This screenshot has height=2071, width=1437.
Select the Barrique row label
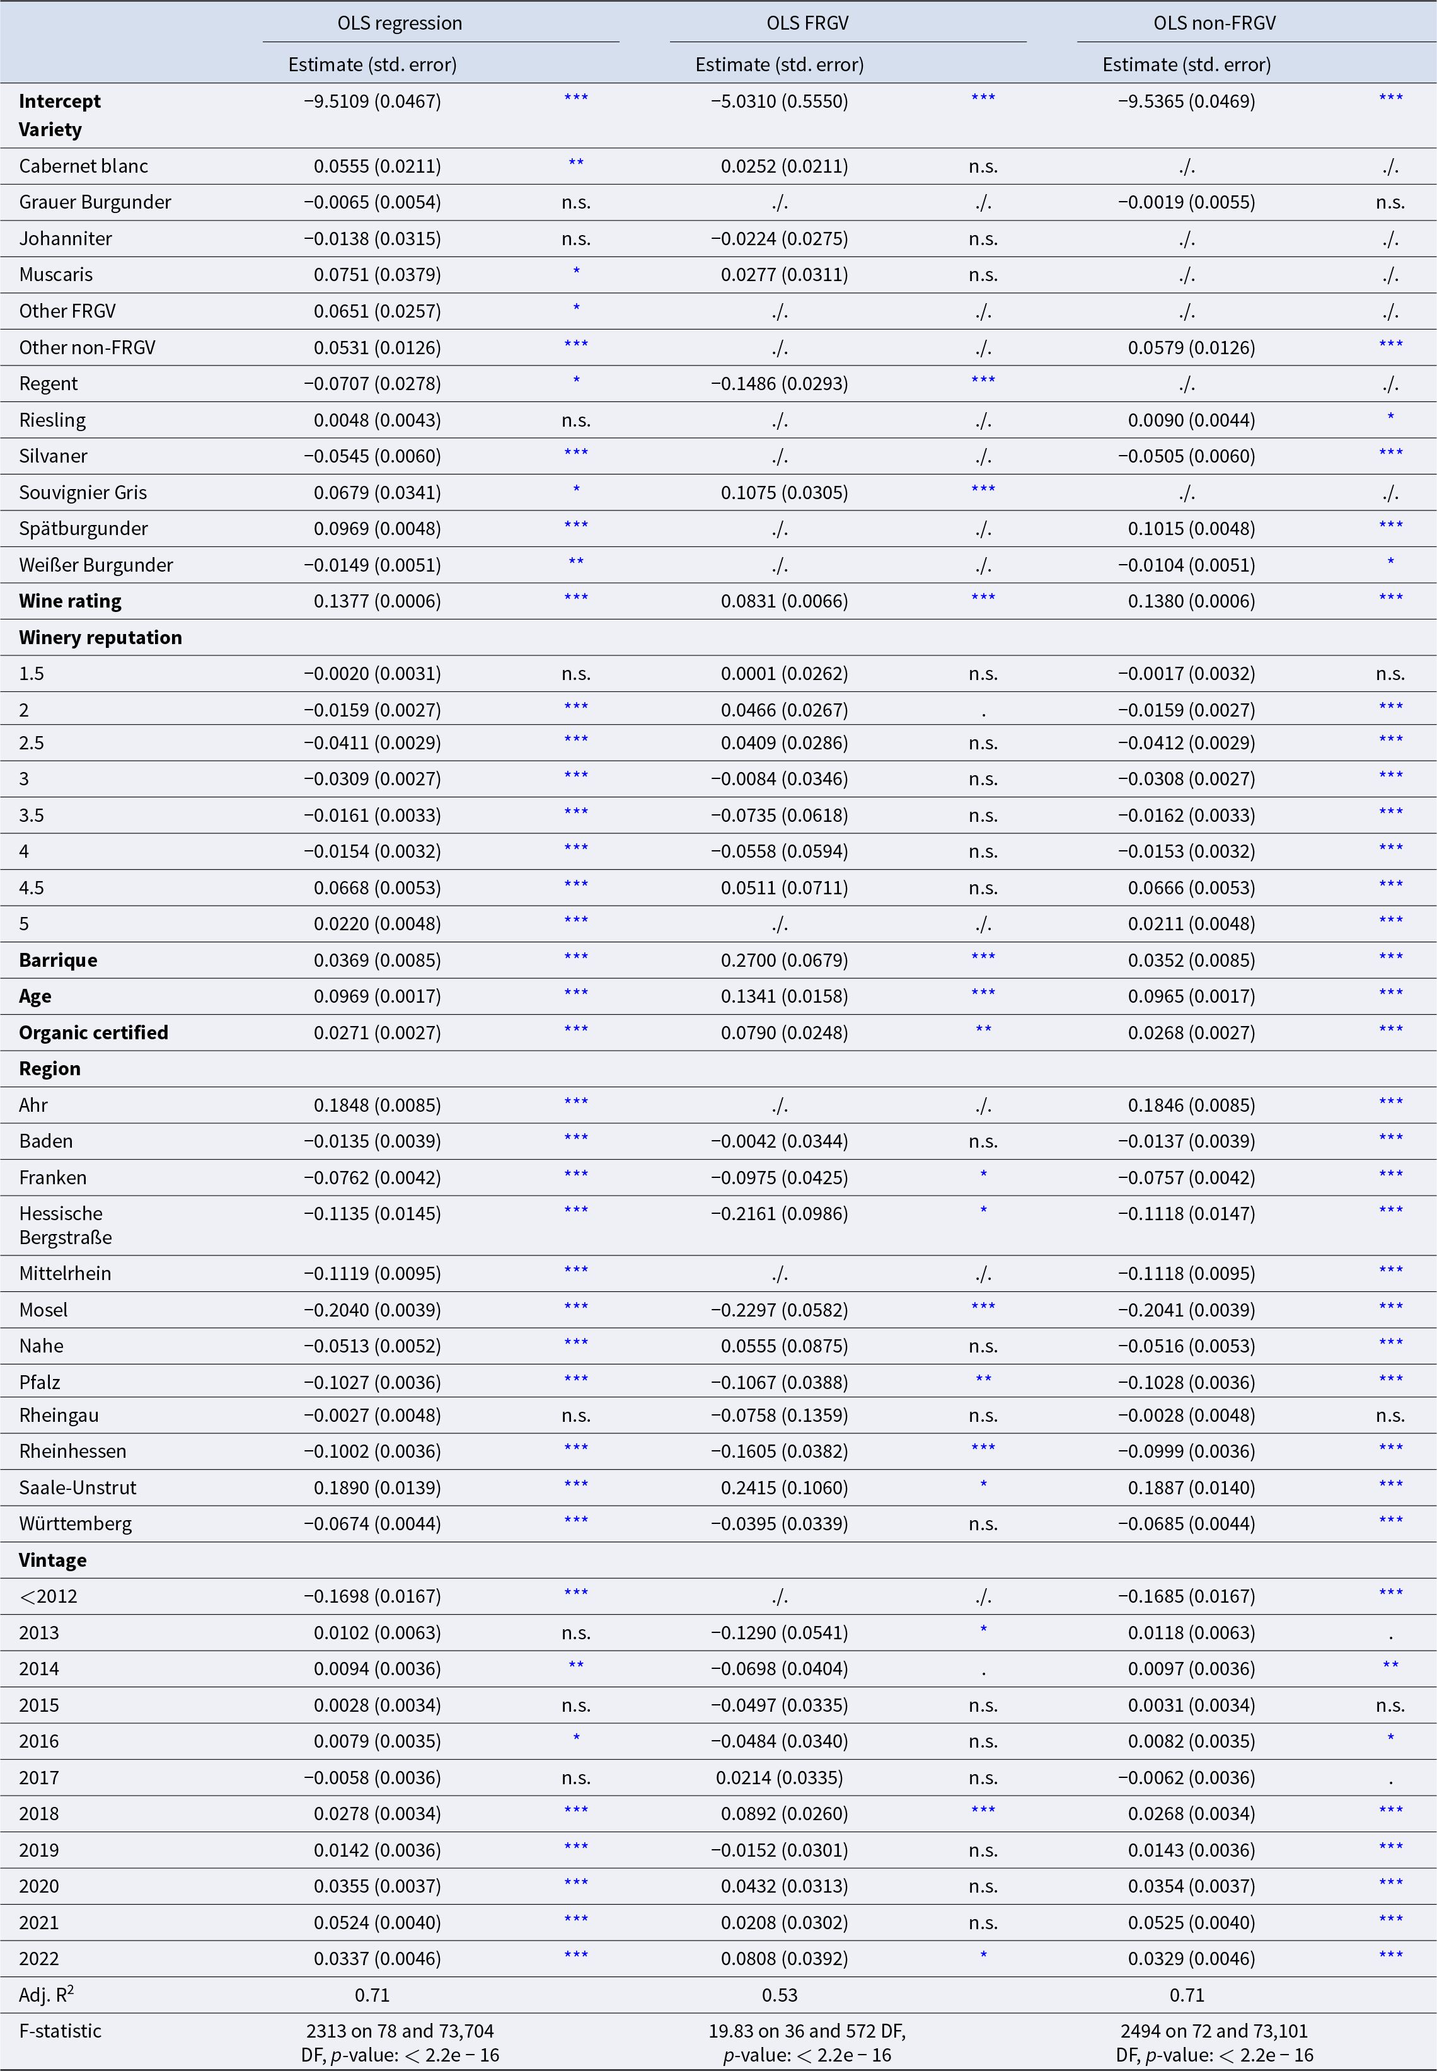point(57,960)
